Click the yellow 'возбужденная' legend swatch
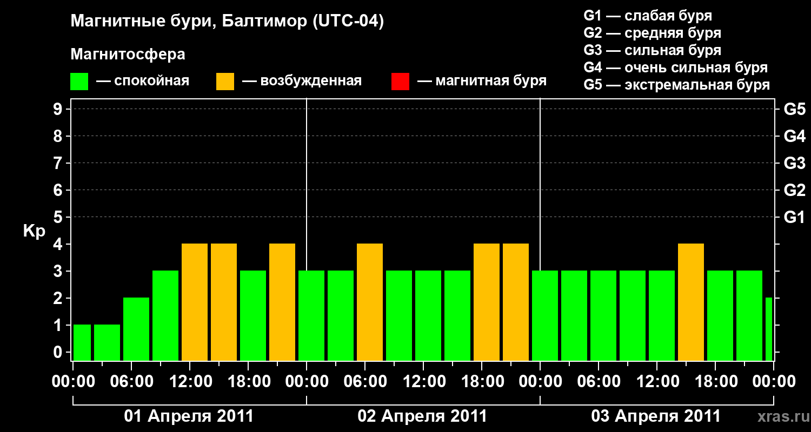811x432 pixels. (225, 82)
